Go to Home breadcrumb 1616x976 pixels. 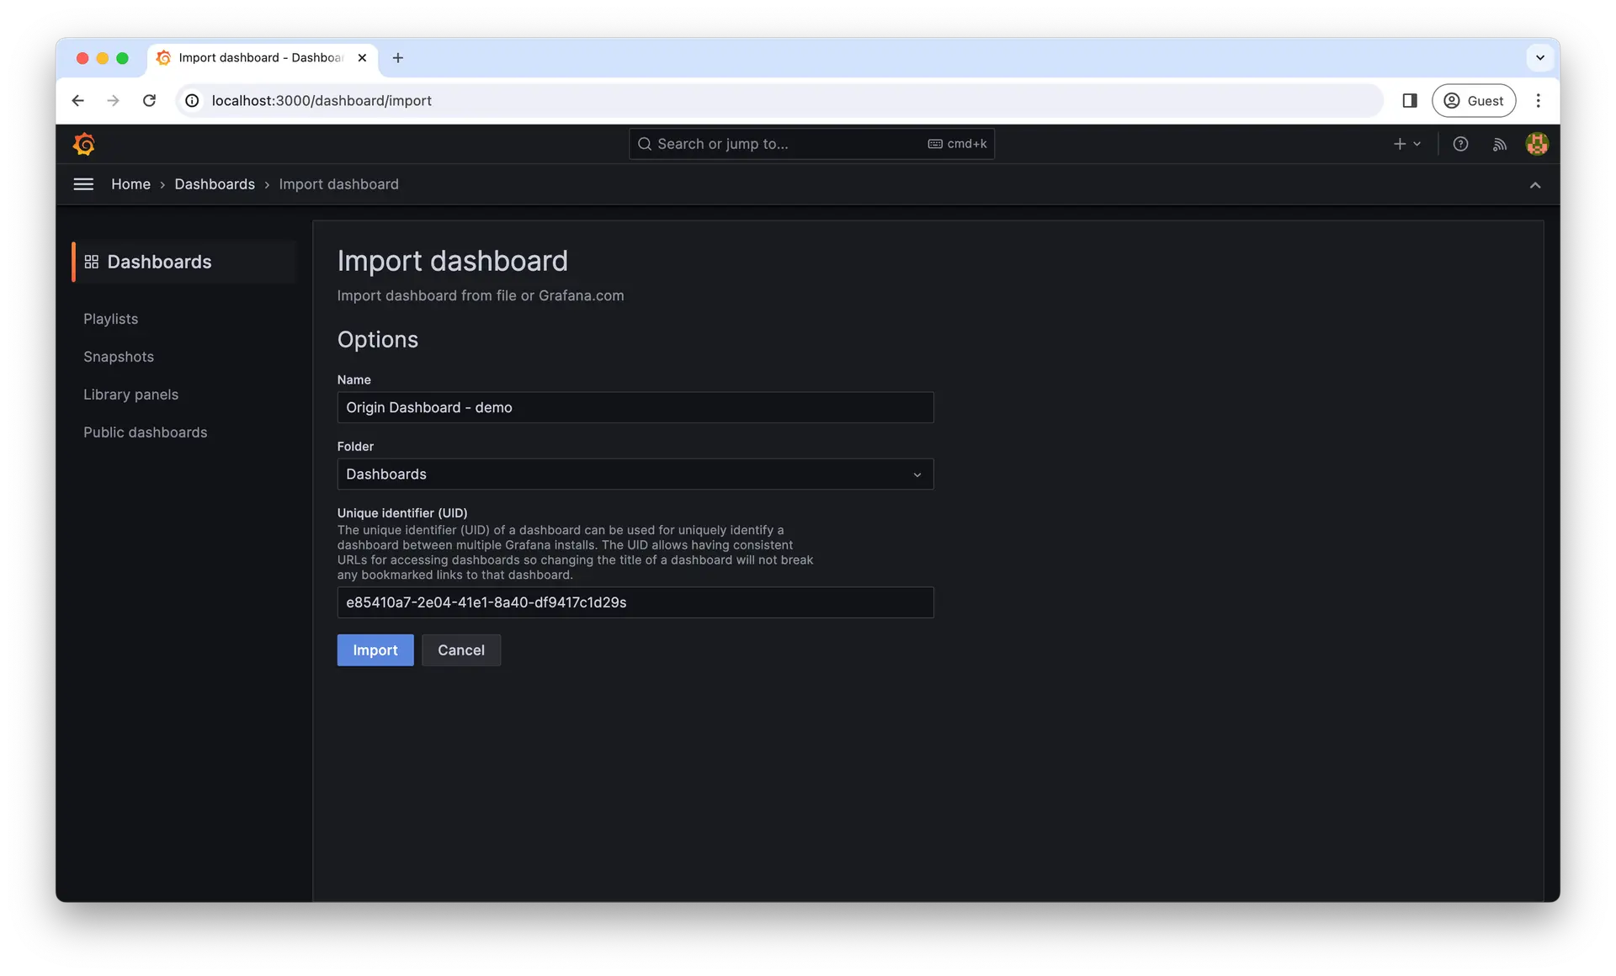coord(130,184)
